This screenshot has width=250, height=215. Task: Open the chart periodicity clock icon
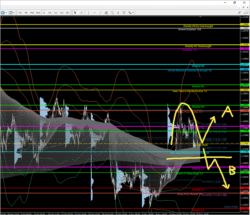[3, 12]
